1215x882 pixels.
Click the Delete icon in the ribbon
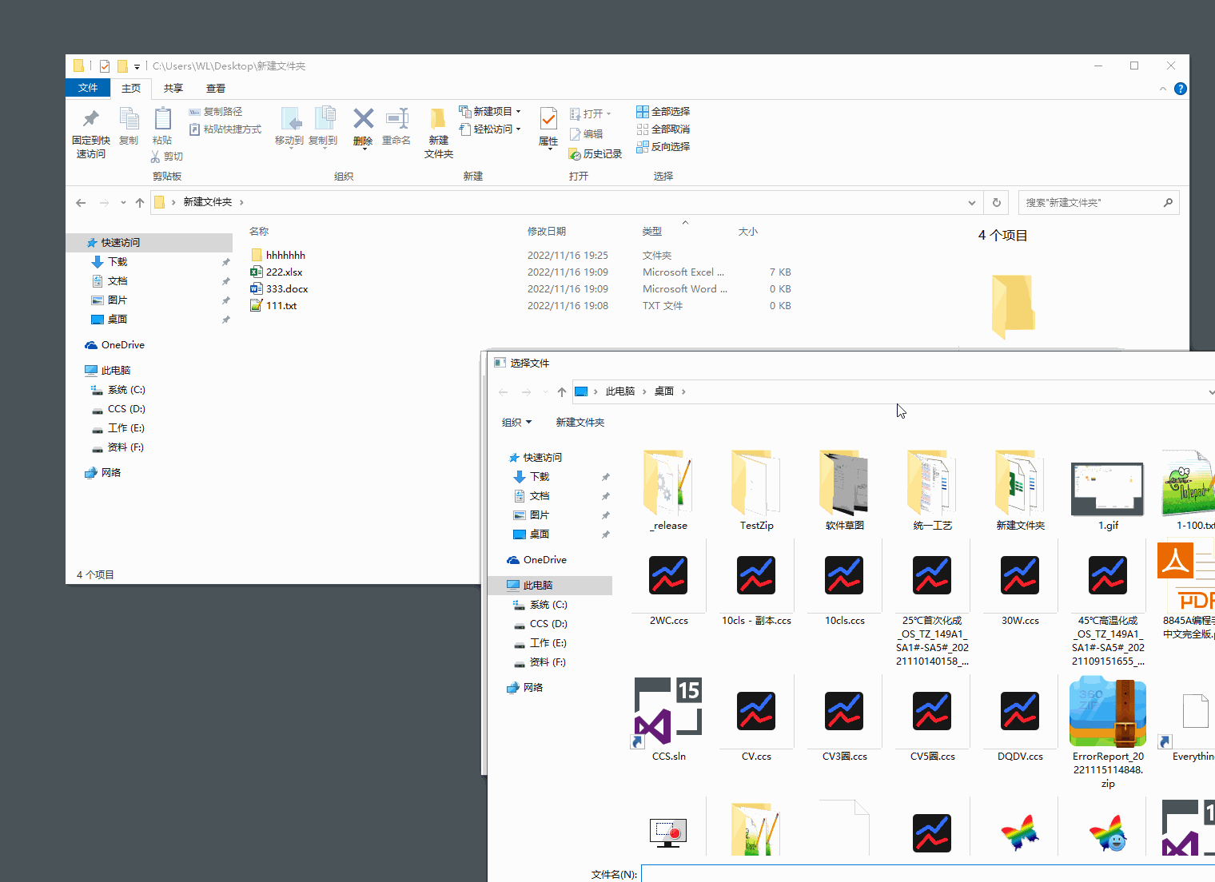click(x=363, y=120)
